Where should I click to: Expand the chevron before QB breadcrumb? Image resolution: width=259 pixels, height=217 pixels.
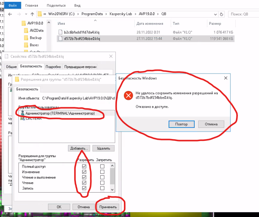click(158, 14)
